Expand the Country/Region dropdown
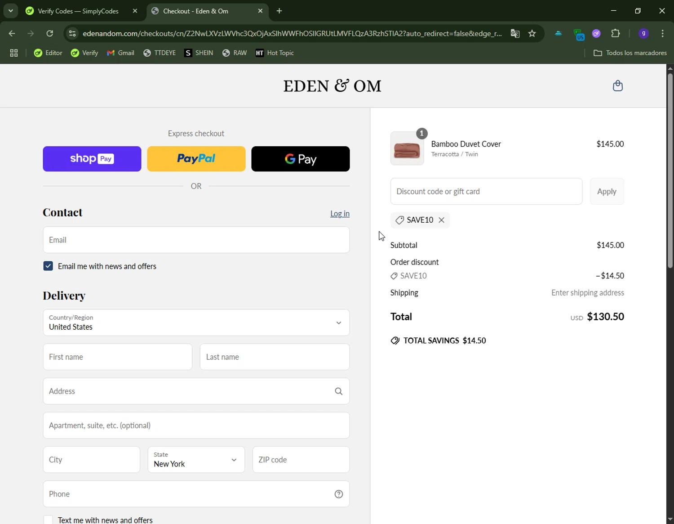Viewport: 674px width, 524px height. click(x=196, y=322)
